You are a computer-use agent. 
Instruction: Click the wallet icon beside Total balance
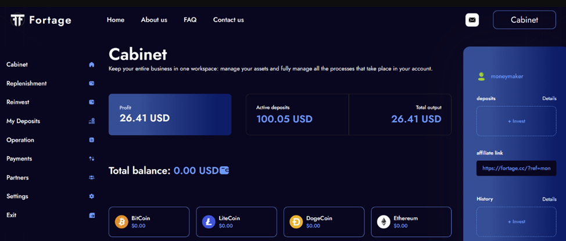click(x=224, y=171)
